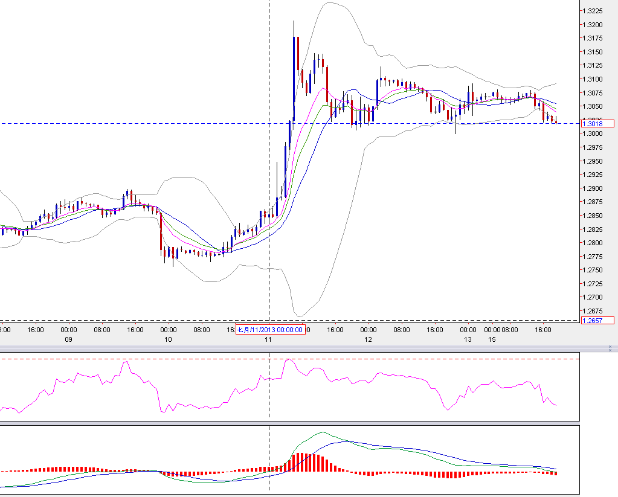This screenshot has height=497, width=618.
Task: Click the 1.2875 price scale label
Action: 593,202
